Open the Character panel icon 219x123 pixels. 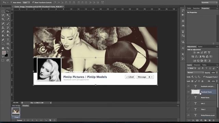183,48
